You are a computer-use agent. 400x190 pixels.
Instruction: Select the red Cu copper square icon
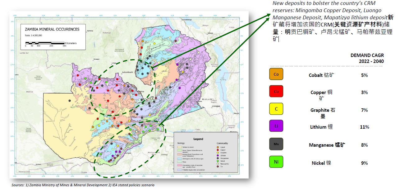click(x=276, y=91)
